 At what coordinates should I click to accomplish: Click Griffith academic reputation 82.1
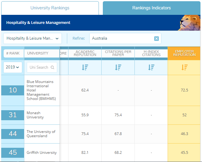coord(85,153)
